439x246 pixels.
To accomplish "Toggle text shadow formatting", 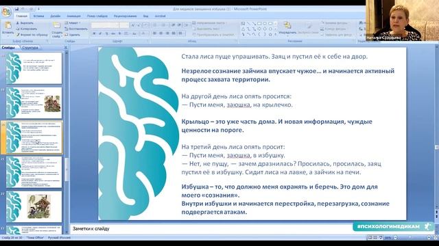I will [x=119, y=33].
